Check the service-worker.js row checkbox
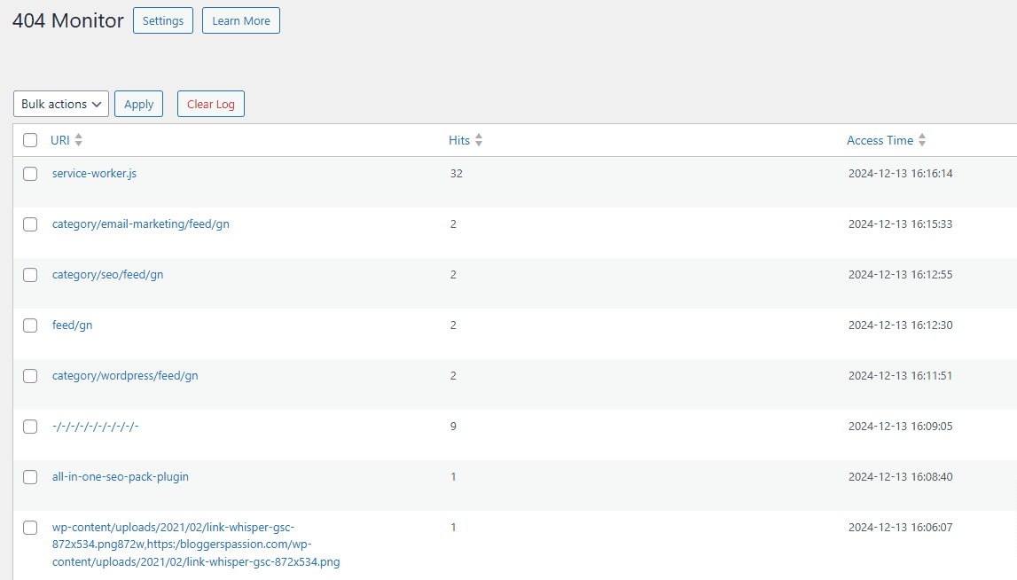The image size is (1017, 580). click(x=30, y=174)
